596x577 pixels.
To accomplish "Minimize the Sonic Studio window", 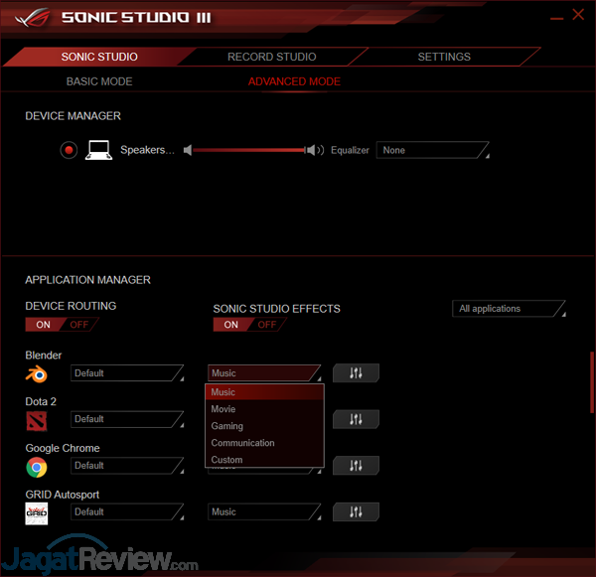I will [556, 18].
